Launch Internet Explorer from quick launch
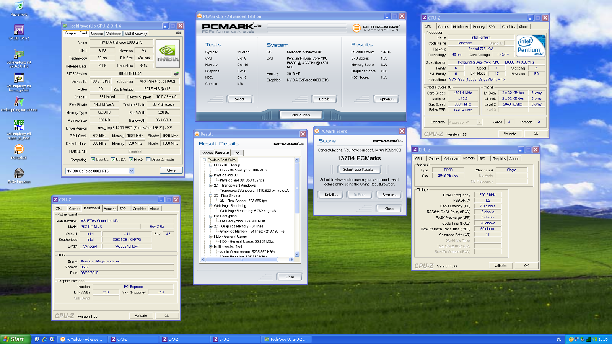This screenshot has height=344, width=612. pos(44,339)
